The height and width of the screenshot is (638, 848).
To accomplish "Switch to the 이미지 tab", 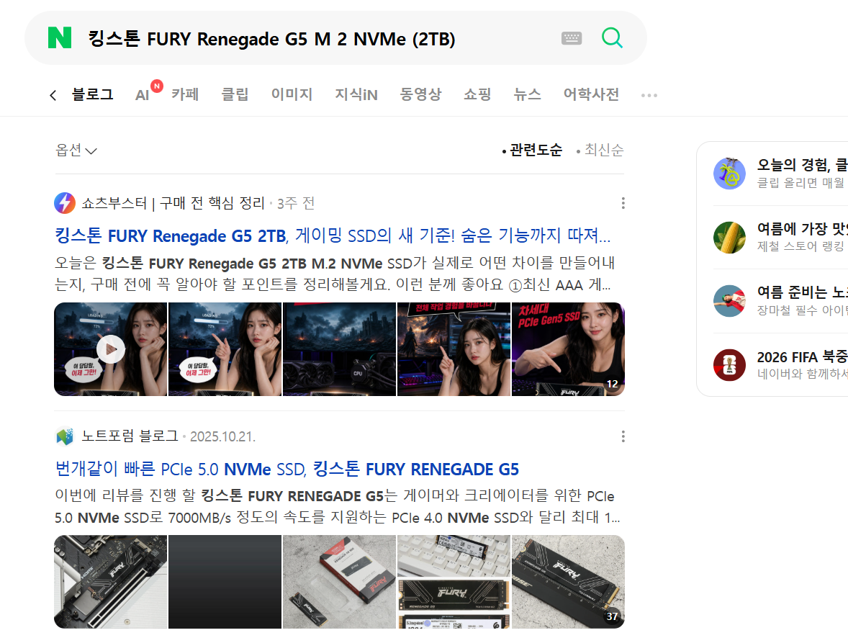I will [x=292, y=95].
